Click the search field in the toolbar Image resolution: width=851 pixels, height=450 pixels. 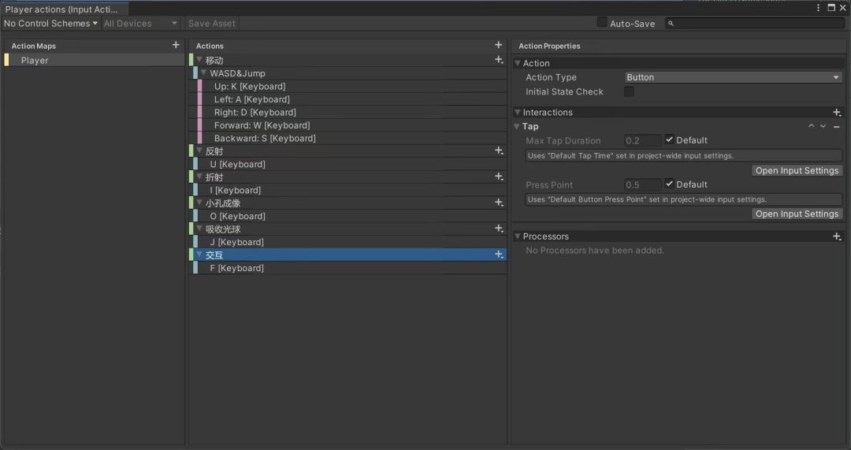(x=755, y=24)
